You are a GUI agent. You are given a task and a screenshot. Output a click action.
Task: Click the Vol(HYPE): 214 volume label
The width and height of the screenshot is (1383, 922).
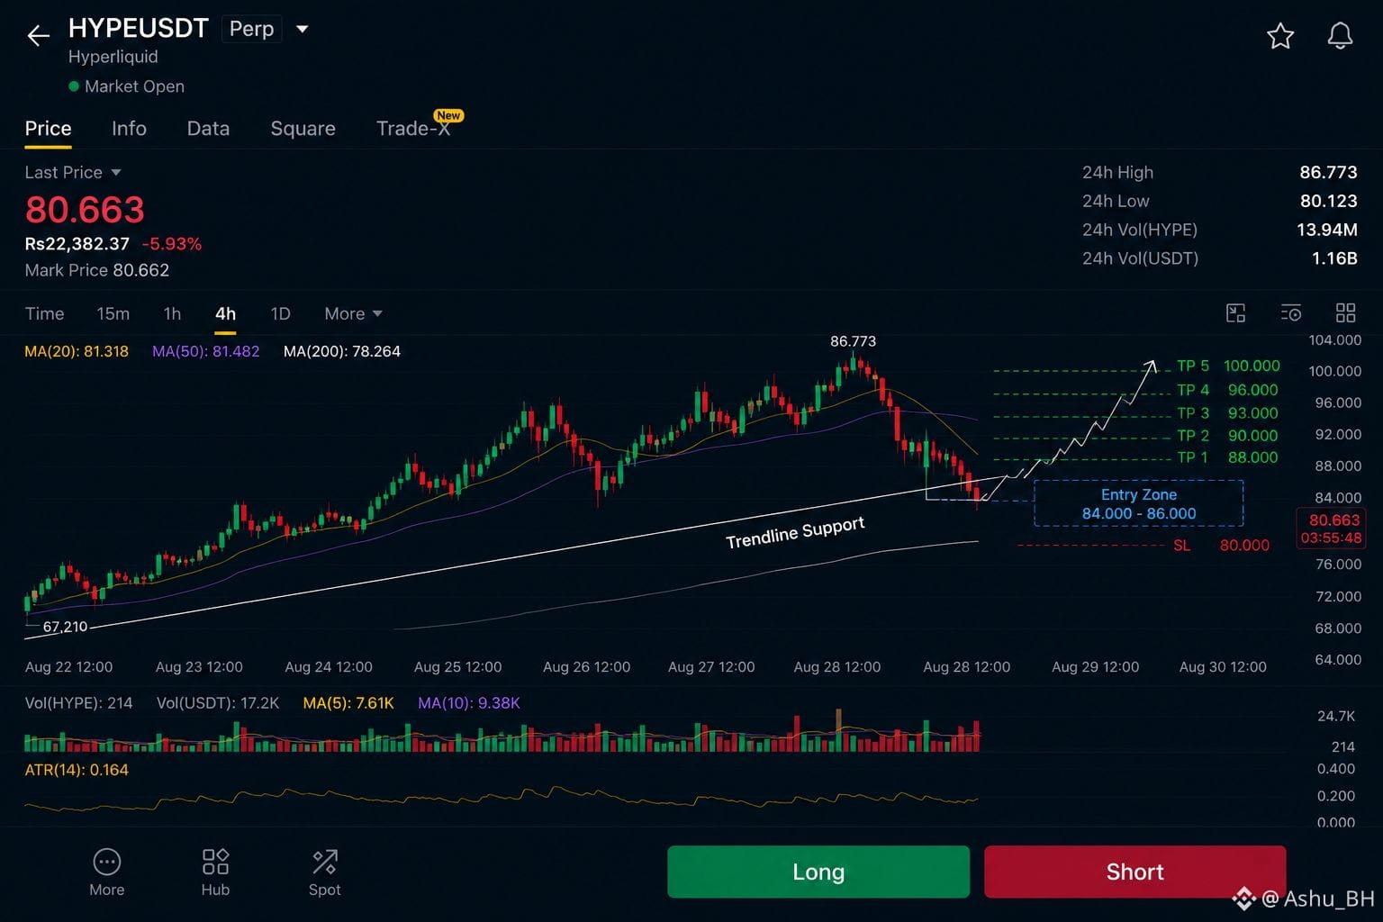click(x=78, y=703)
